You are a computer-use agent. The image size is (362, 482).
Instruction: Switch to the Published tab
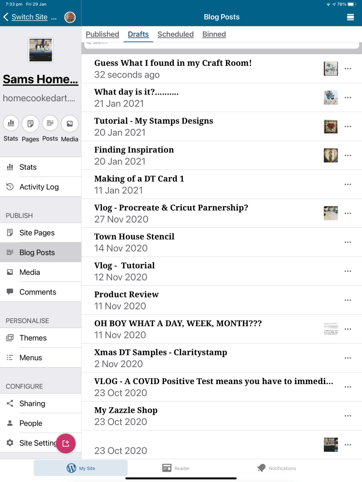point(102,34)
